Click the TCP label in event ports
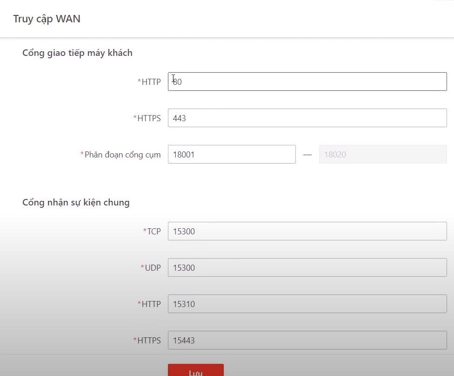Image resolution: width=454 pixels, height=376 pixels. (154, 232)
